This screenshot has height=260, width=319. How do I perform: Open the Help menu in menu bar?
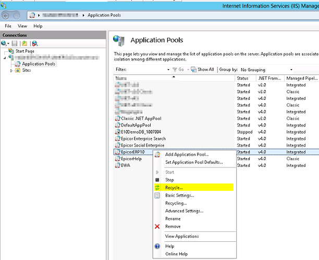point(38,26)
